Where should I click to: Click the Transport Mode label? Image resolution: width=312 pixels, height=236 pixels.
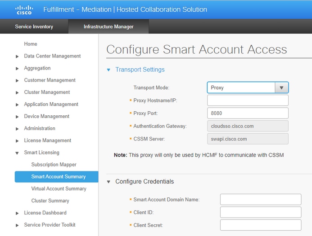[151, 87]
